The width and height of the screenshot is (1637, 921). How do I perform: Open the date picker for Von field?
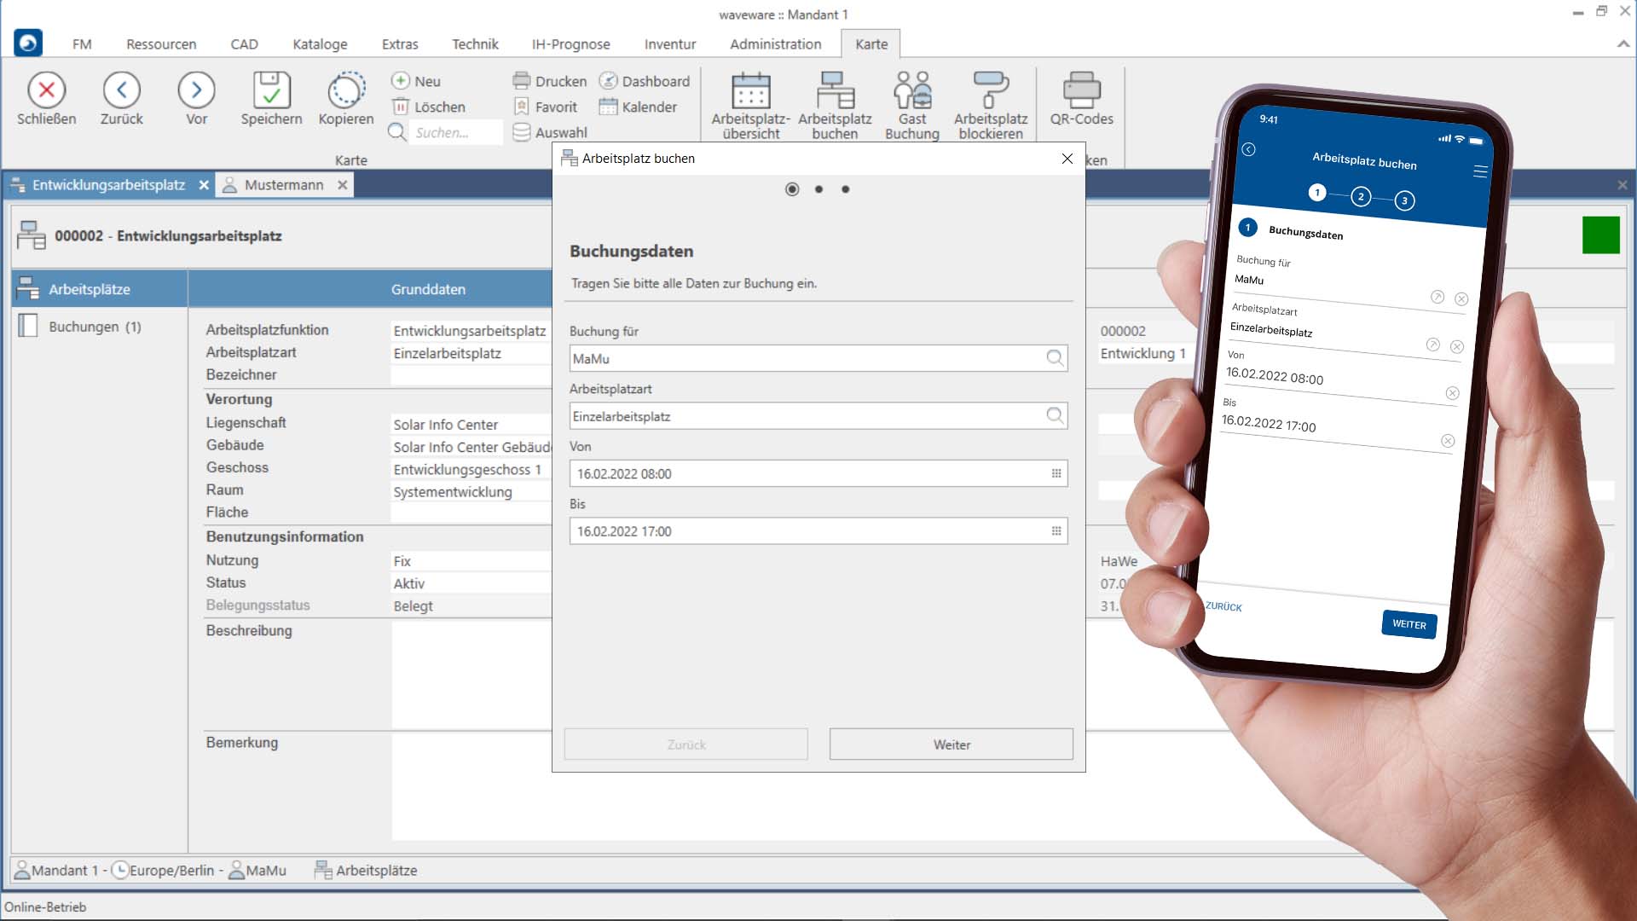pos(1056,473)
